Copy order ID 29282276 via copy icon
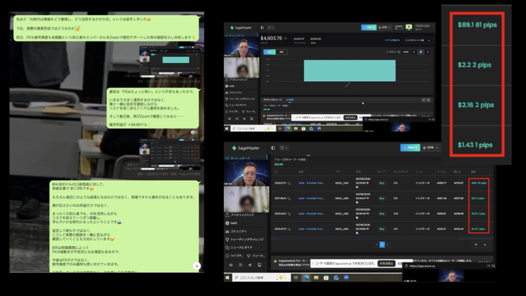526x296 pixels. pyautogui.click(x=289, y=183)
